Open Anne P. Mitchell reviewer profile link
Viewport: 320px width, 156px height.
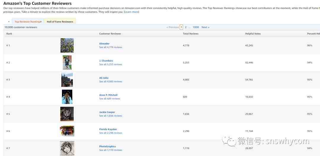108,95
